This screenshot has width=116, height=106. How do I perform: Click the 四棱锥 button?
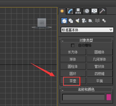(x=100, y=74)
